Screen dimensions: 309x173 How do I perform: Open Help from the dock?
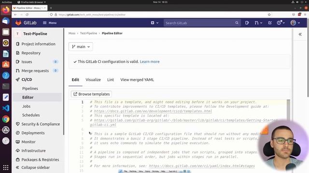[x=6, y=75]
